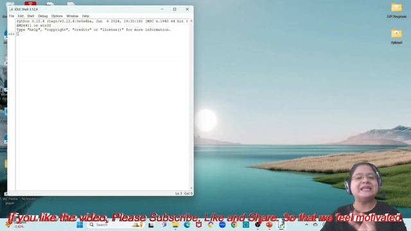Open the Help menu in IDLE
This screenshot has height=231, width=411.
[x=85, y=16]
